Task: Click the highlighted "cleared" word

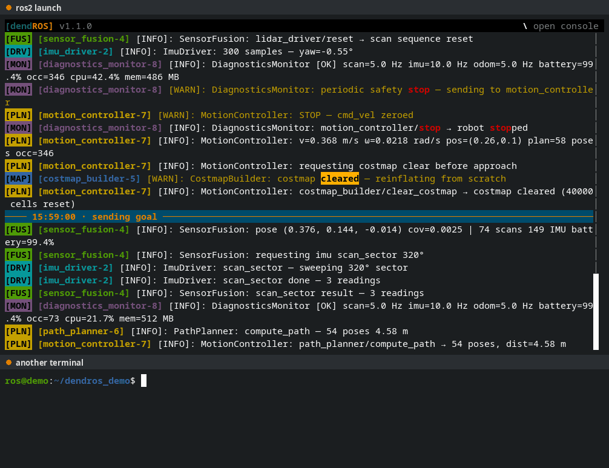Action: coord(340,179)
